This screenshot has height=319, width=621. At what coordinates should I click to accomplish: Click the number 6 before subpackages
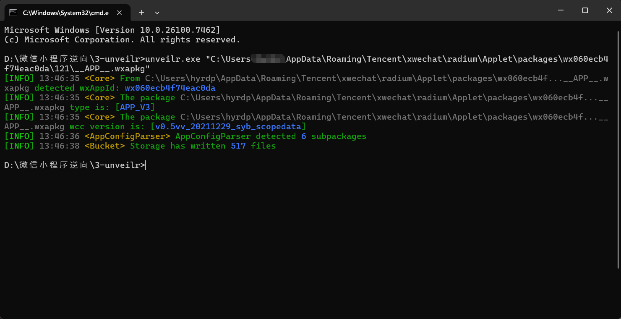click(x=303, y=136)
